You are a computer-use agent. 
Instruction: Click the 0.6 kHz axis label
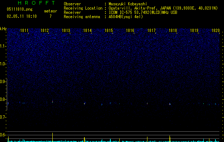coord(3,135)
